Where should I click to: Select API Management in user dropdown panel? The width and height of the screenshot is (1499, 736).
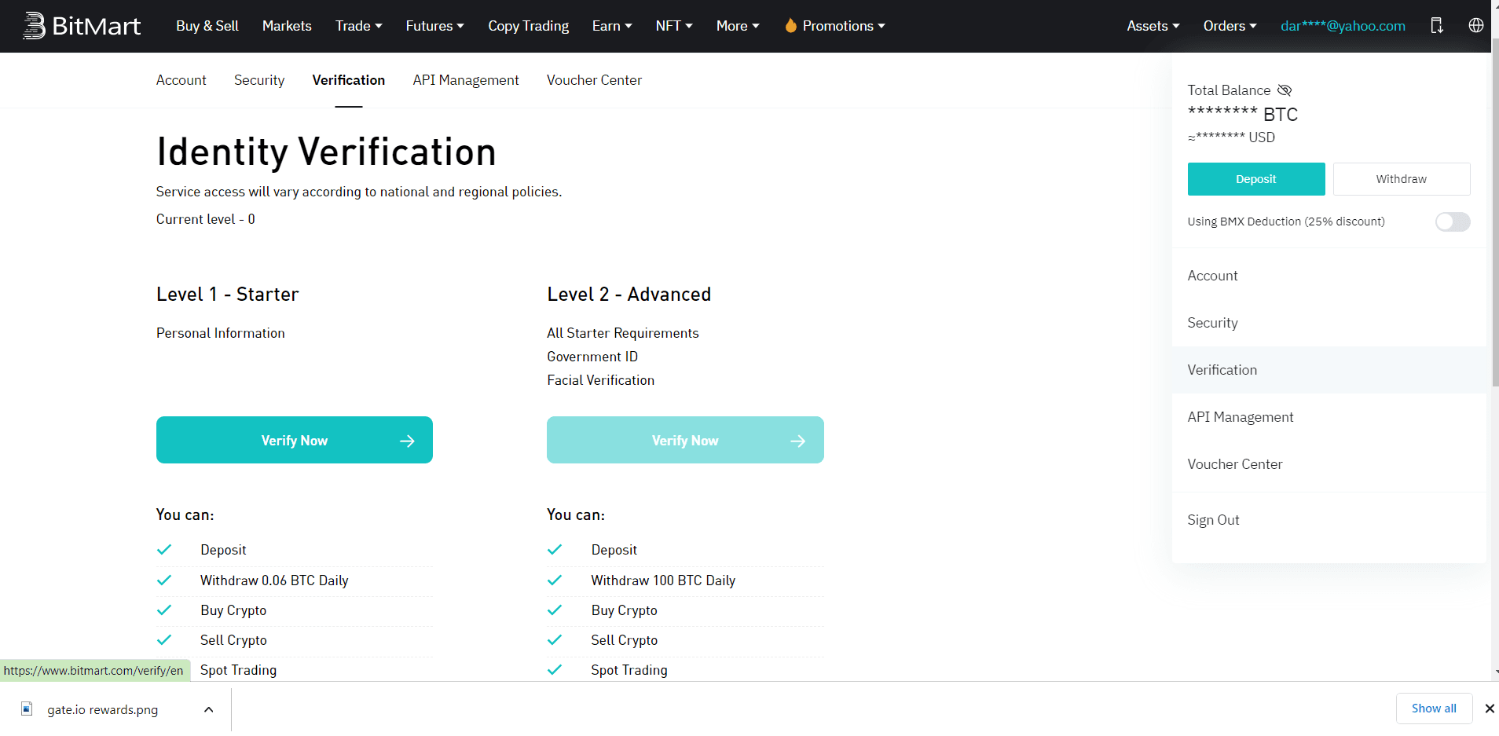1329,417
